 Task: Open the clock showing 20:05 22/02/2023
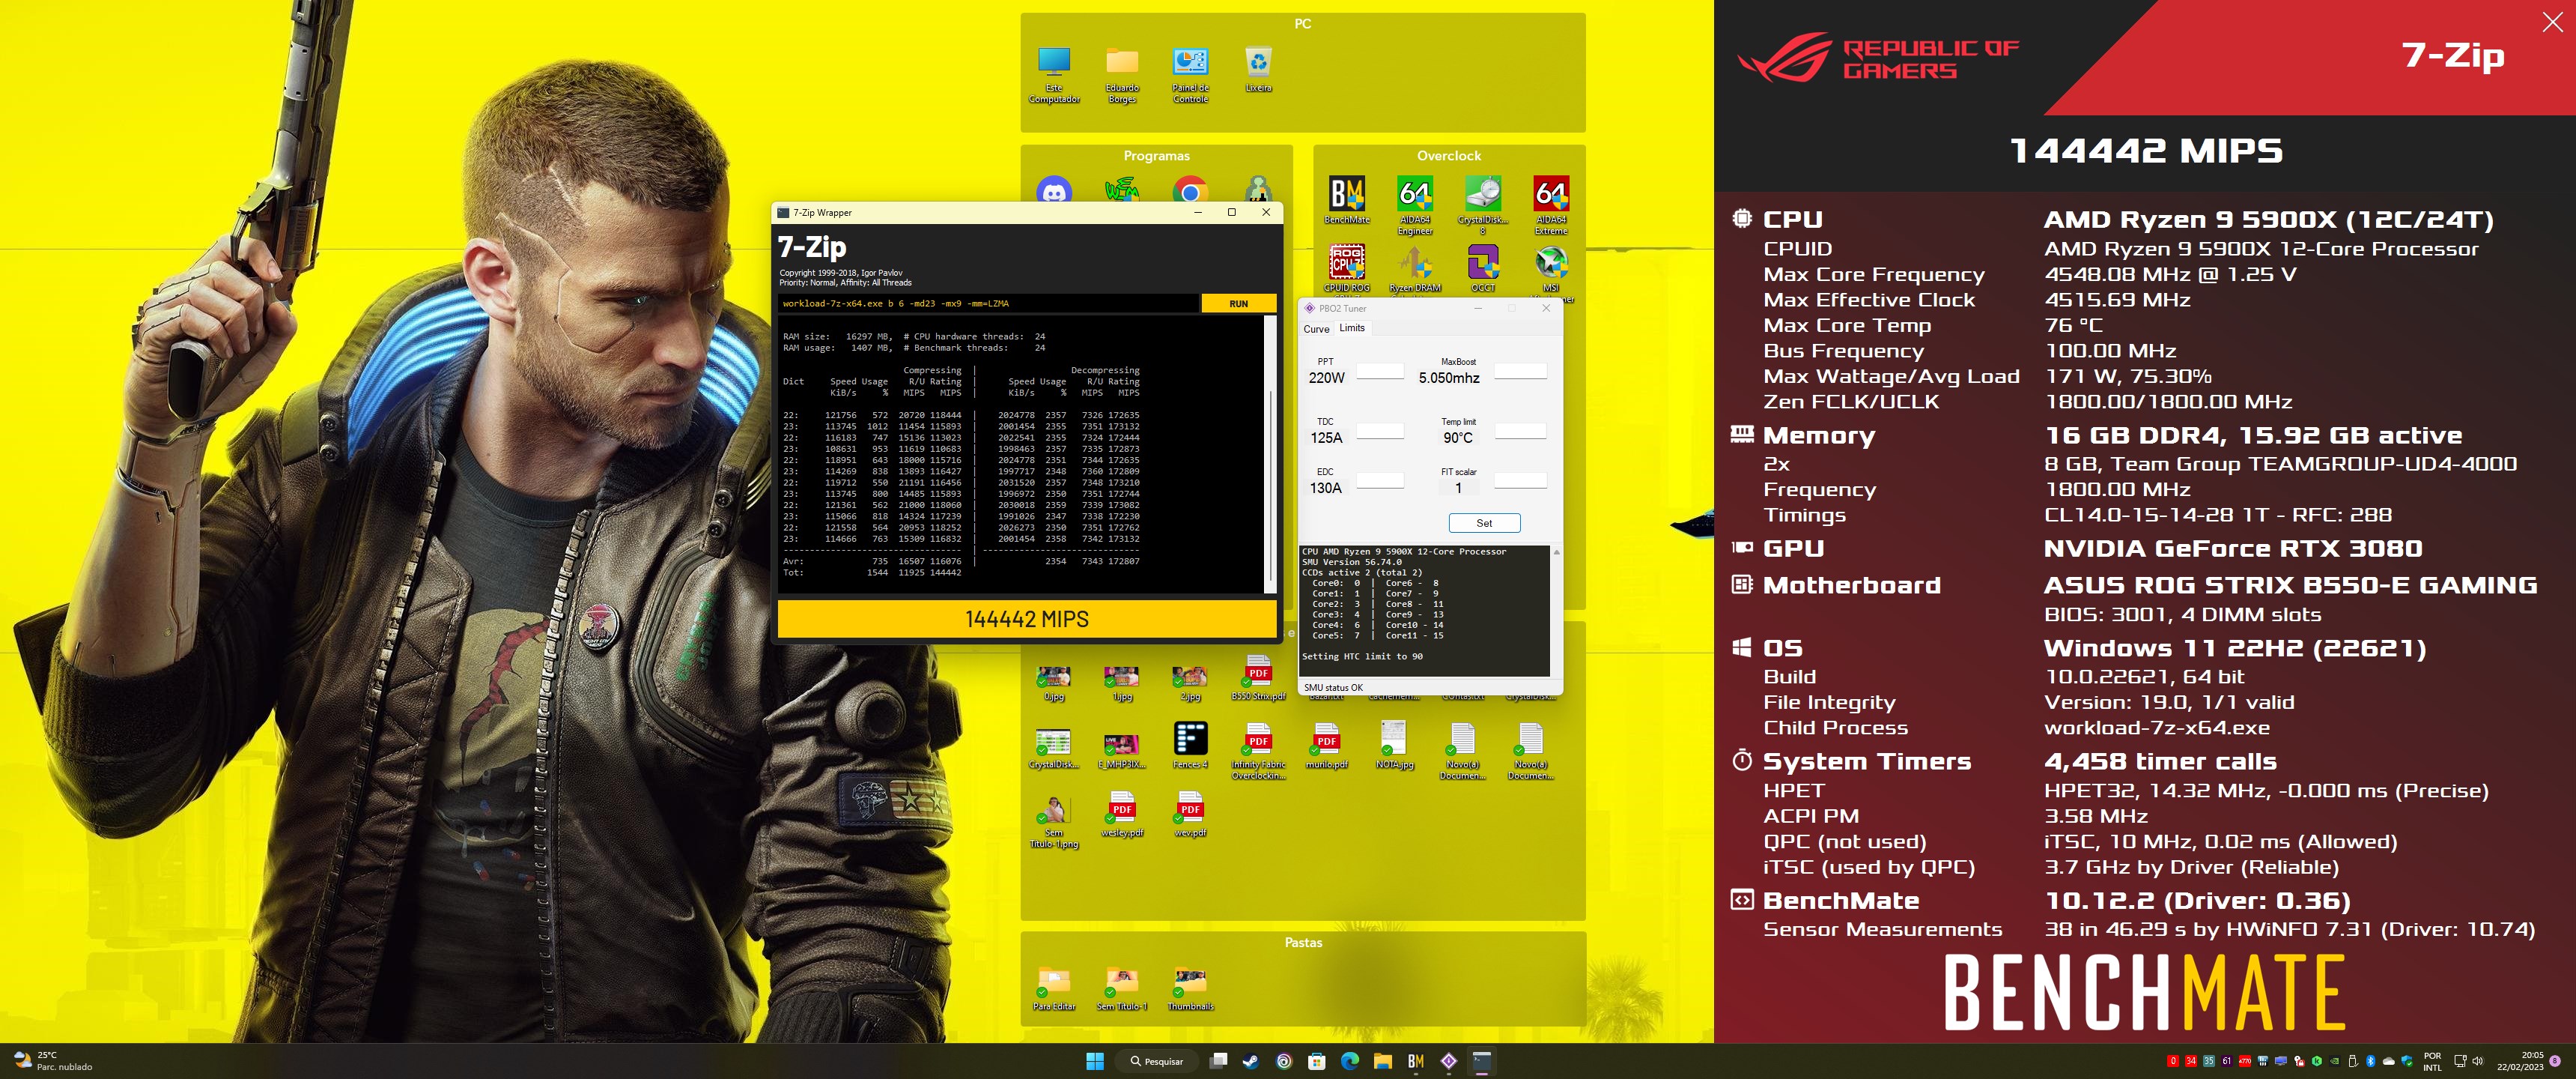pyautogui.click(x=2519, y=1061)
